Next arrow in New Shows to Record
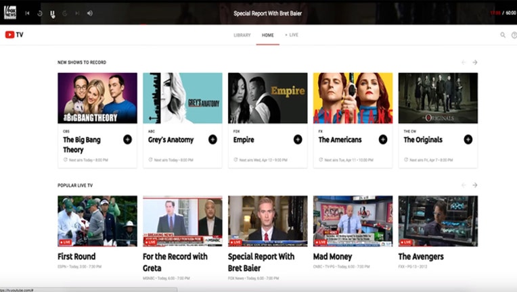Screen dimensions: 517x292 pos(475,62)
